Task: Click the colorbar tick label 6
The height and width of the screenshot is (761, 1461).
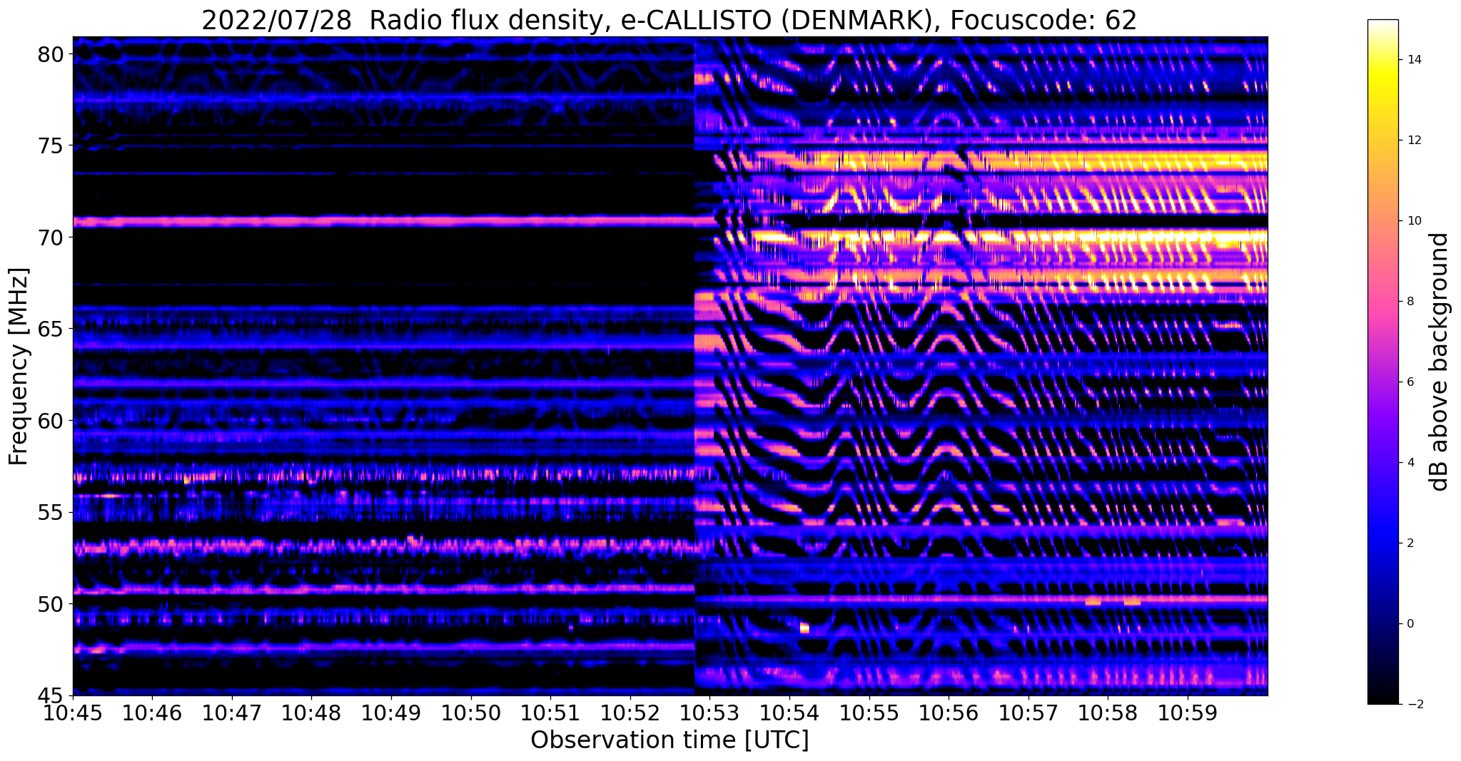Action: [x=1410, y=382]
